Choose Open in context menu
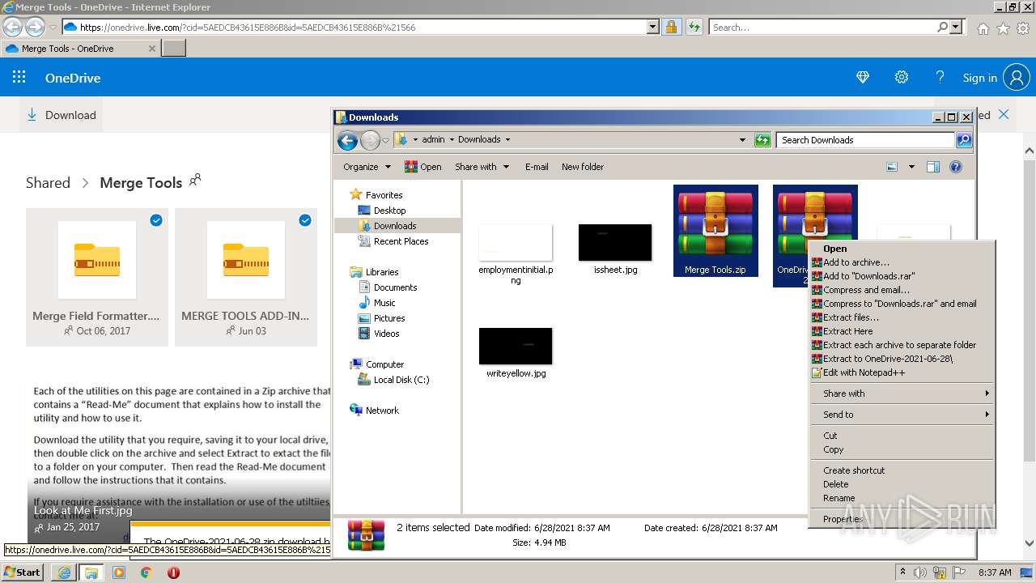Screen dimensions: 1036x583 click(x=902, y=249)
